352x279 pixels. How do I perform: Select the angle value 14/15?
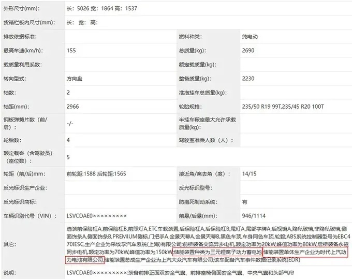pos(249,174)
